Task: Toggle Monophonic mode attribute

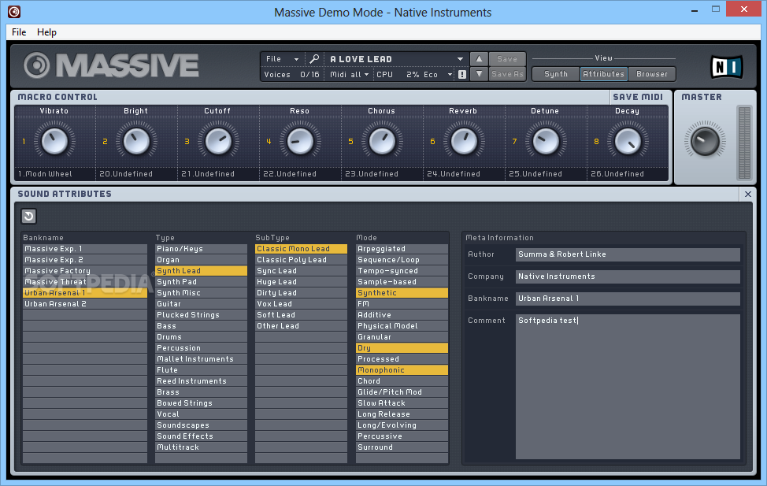Action: point(402,370)
